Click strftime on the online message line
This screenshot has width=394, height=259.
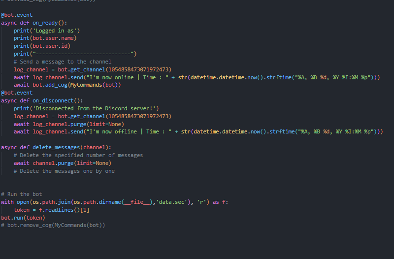pyautogui.click(x=279, y=77)
